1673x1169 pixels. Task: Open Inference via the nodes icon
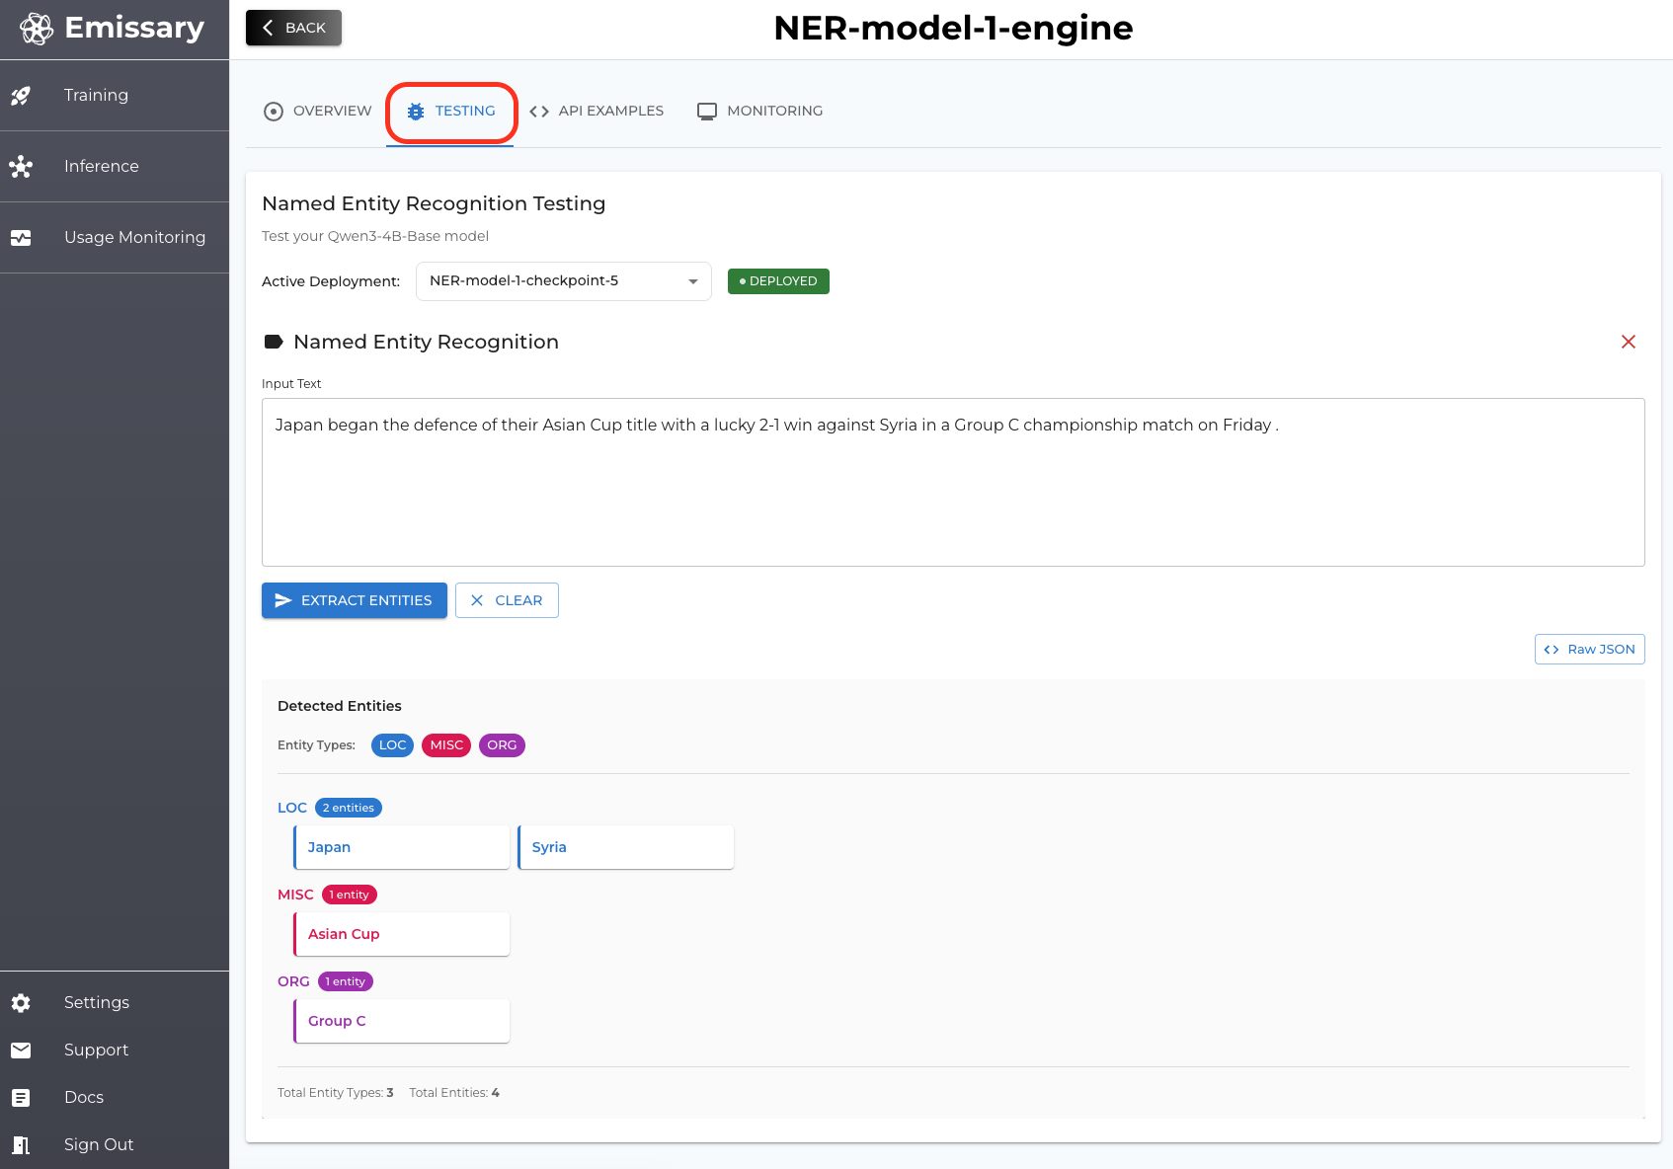point(21,167)
